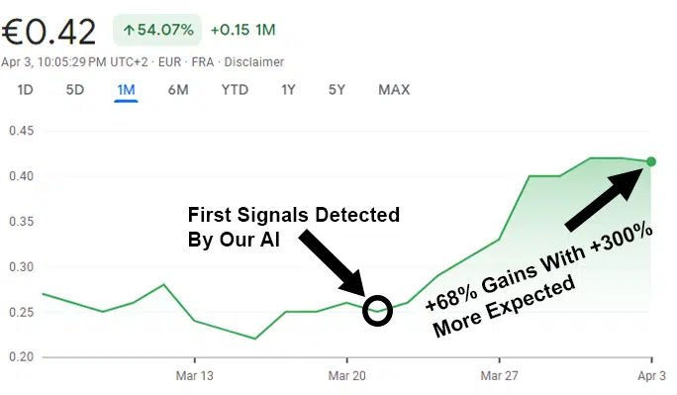Click the Mar 20 axis label
Viewport: 677px width, 395px height.
click(347, 375)
